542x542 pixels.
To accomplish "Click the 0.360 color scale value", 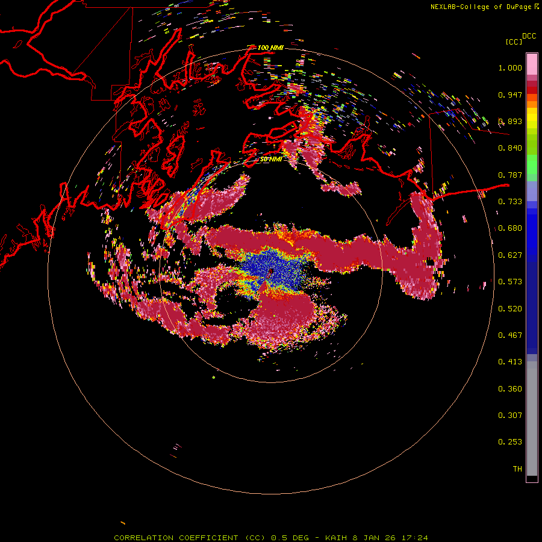I will (x=510, y=389).
